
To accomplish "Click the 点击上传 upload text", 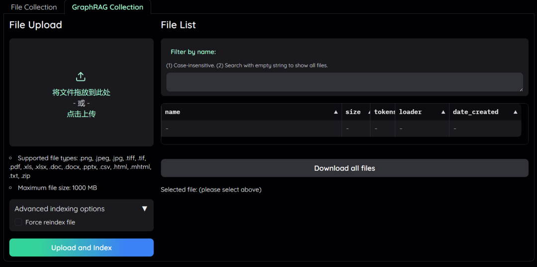I will point(81,114).
